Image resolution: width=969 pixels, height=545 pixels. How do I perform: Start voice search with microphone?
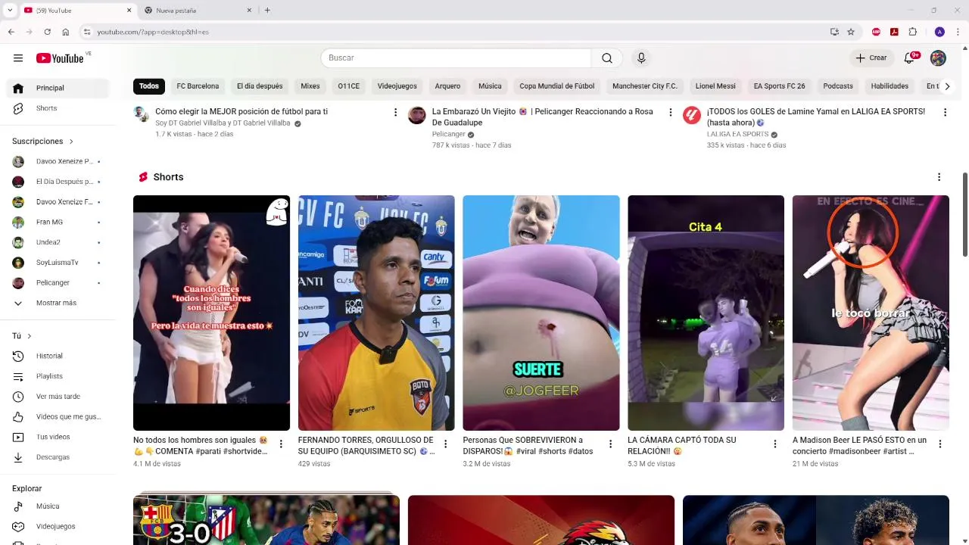tap(641, 58)
